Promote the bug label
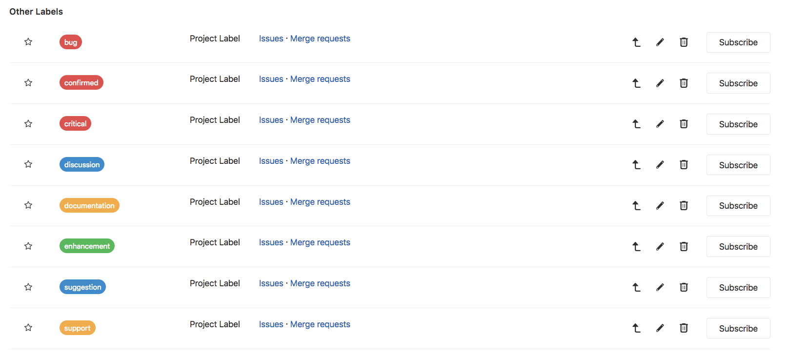Screen dimensions: 789x356 (636, 42)
